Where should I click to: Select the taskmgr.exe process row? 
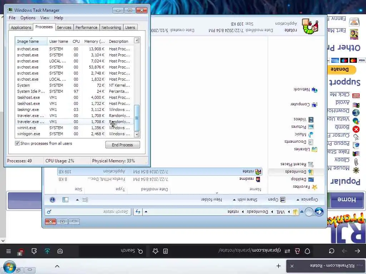coord(74,110)
